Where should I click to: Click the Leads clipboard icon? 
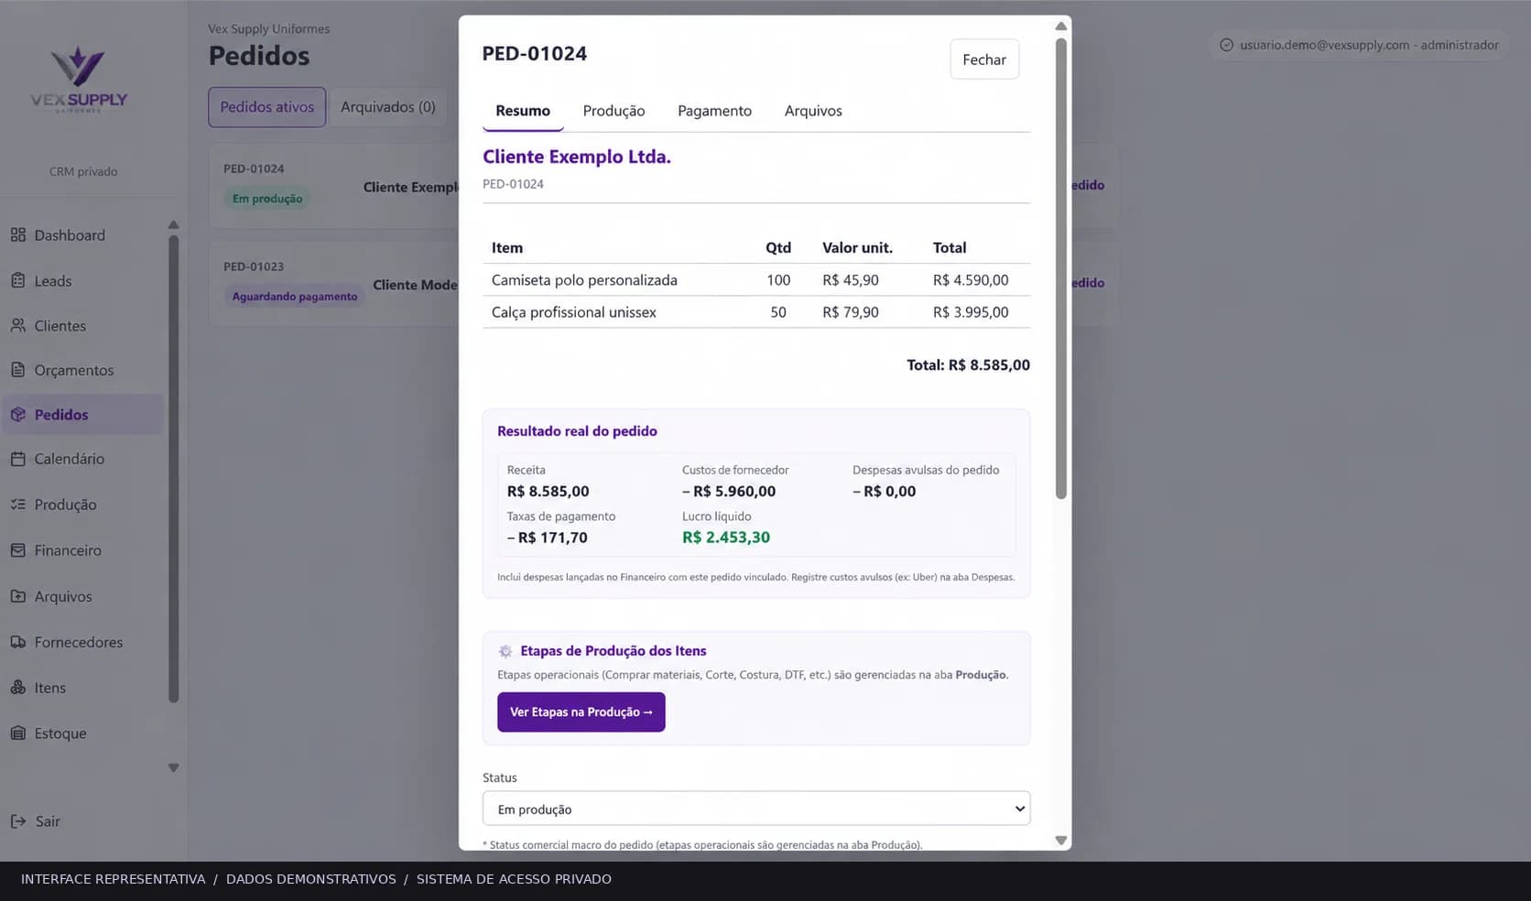[x=18, y=281]
